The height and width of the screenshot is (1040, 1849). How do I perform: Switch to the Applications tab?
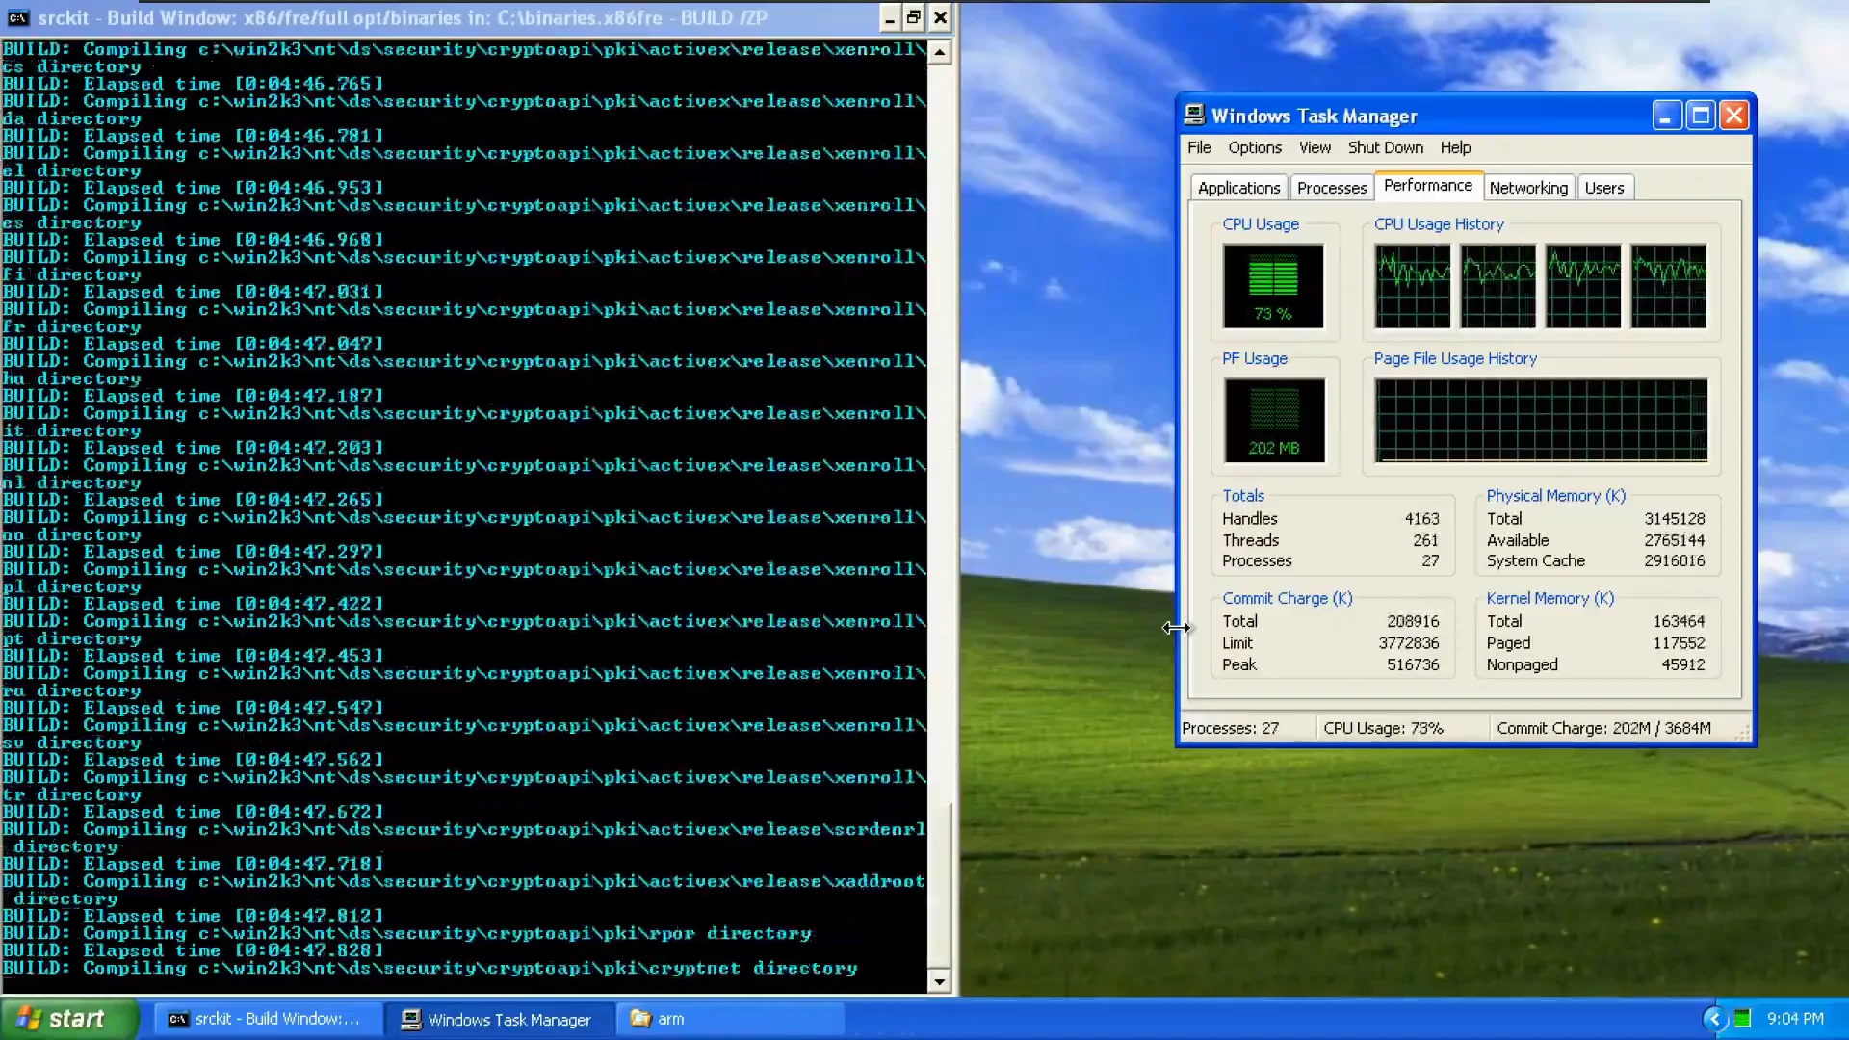(x=1238, y=188)
